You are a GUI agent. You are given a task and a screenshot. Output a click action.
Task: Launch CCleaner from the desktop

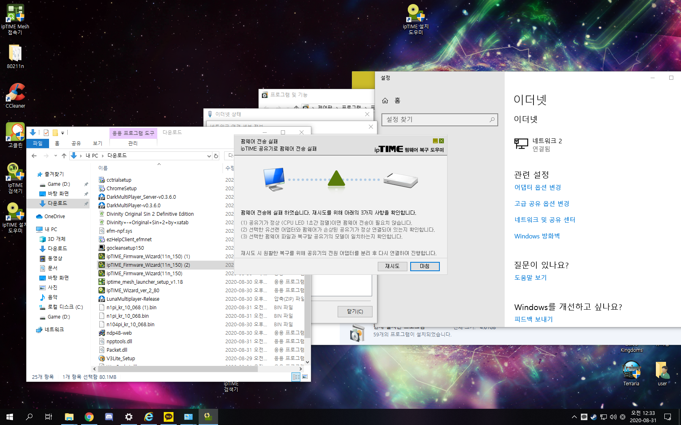coord(15,96)
